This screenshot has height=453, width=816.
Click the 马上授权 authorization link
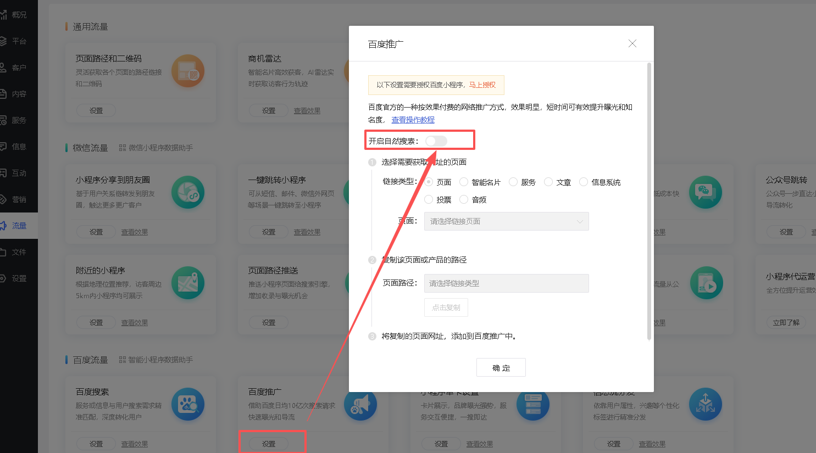(x=482, y=85)
